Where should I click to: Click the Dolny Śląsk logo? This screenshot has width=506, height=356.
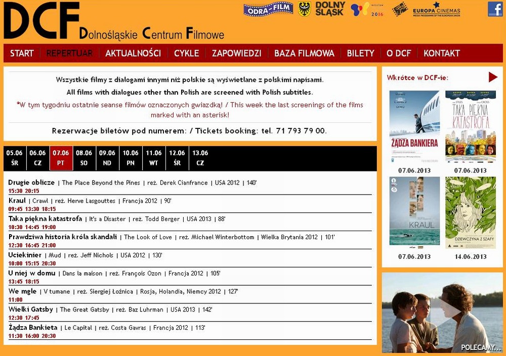coord(329,9)
